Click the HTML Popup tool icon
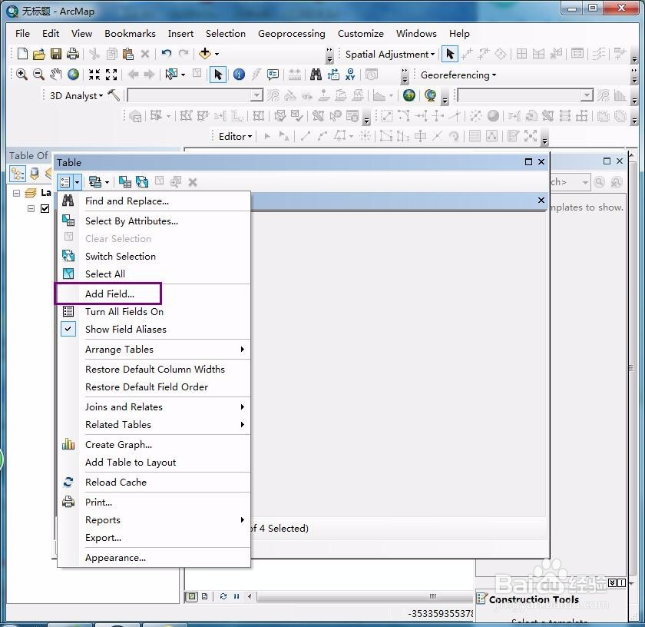 273,75
